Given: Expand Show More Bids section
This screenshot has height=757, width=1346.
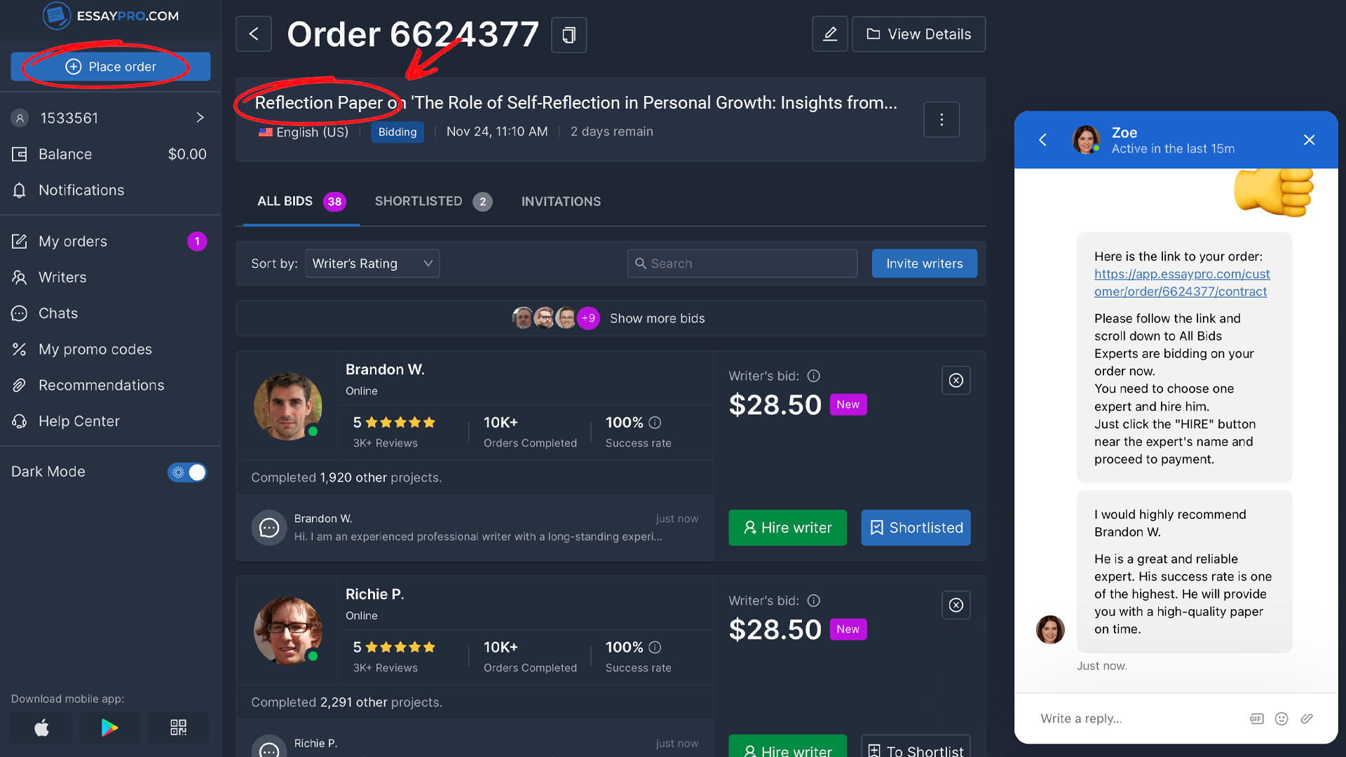Looking at the screenshot, I should tap(656, 318).
